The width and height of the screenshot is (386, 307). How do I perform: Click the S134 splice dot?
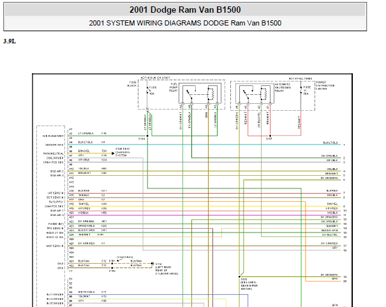147,136
